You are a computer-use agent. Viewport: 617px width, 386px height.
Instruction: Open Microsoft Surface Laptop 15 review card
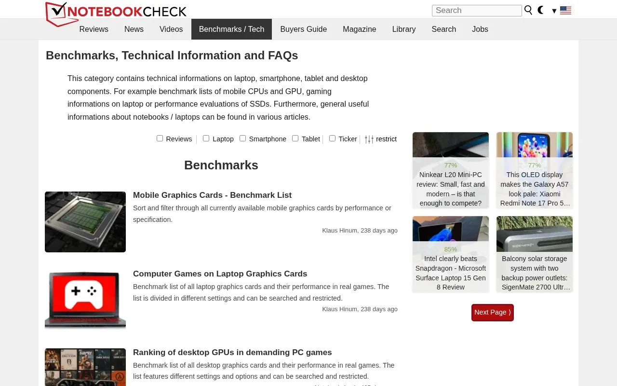tap(451, 254)
